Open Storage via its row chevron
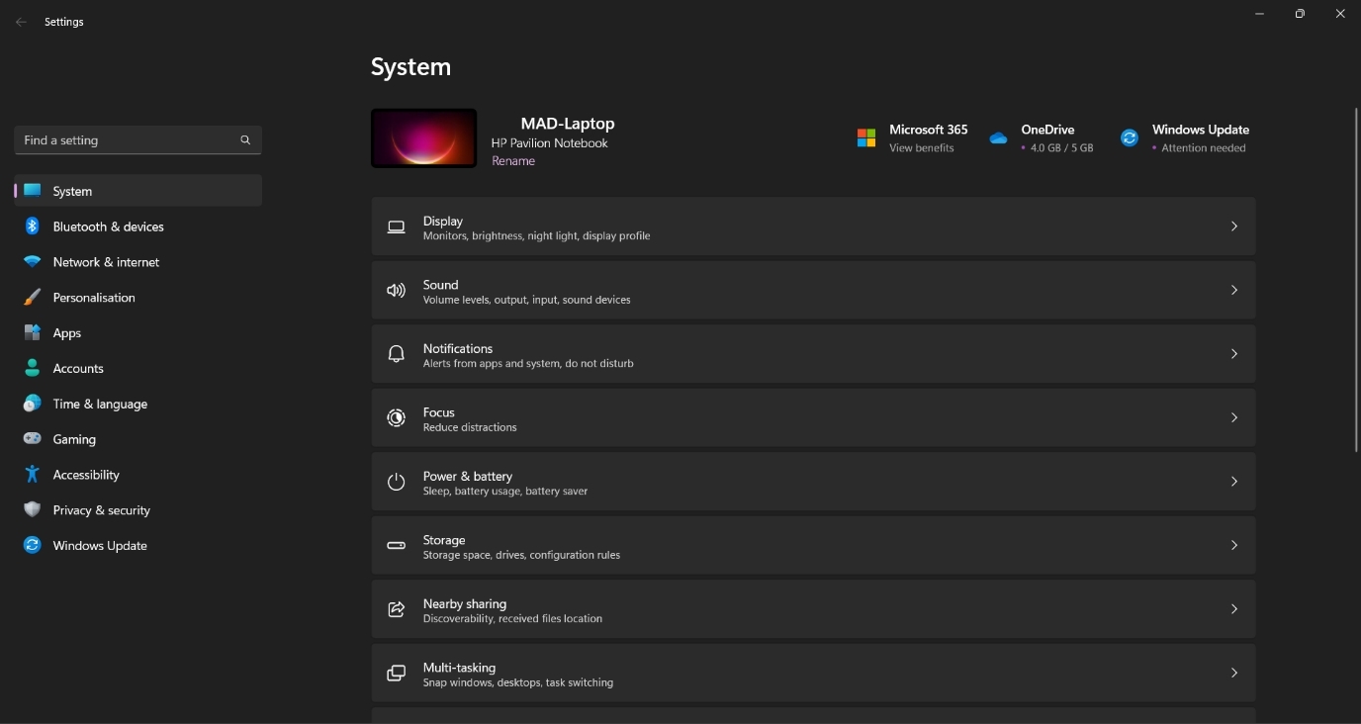Screen dimensions: 1361x724 1233,545
